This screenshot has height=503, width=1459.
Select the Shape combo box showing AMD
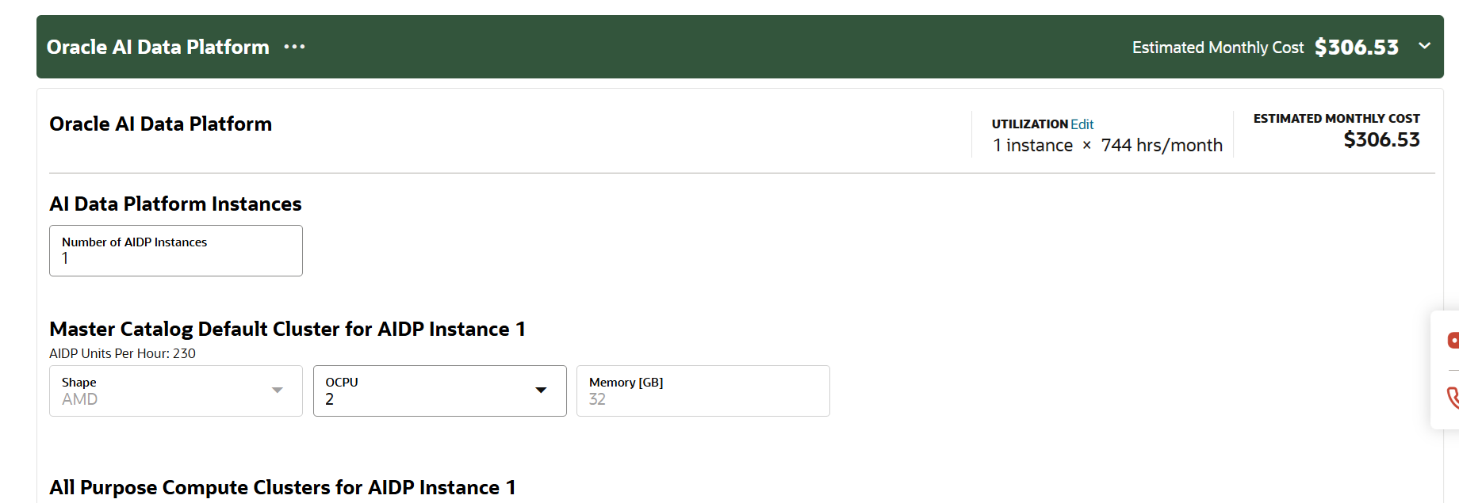176,391
